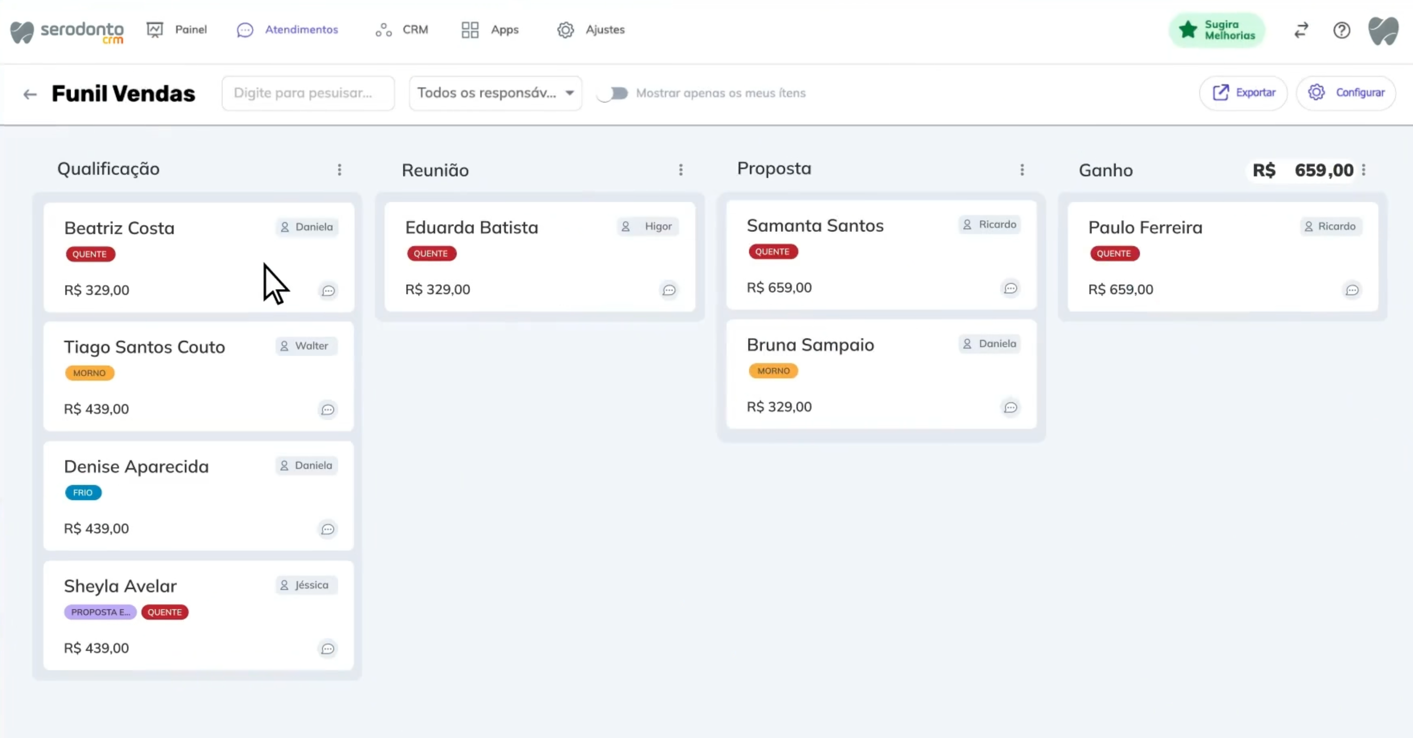Click the Exportar button
This screenshot has width=1413, height=738.
click(1243, 92)
